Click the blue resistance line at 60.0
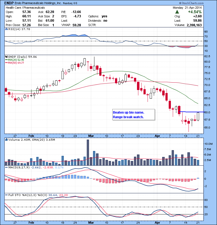 coord(192,112)
